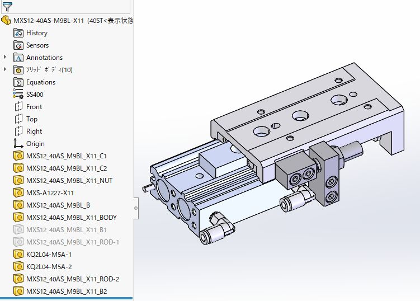Click the Origin axes icon
The height and width of the screenshot is (301, 420).
(x=18, y=144)
